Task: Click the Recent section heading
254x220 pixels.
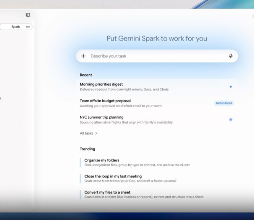Action: 86,75
